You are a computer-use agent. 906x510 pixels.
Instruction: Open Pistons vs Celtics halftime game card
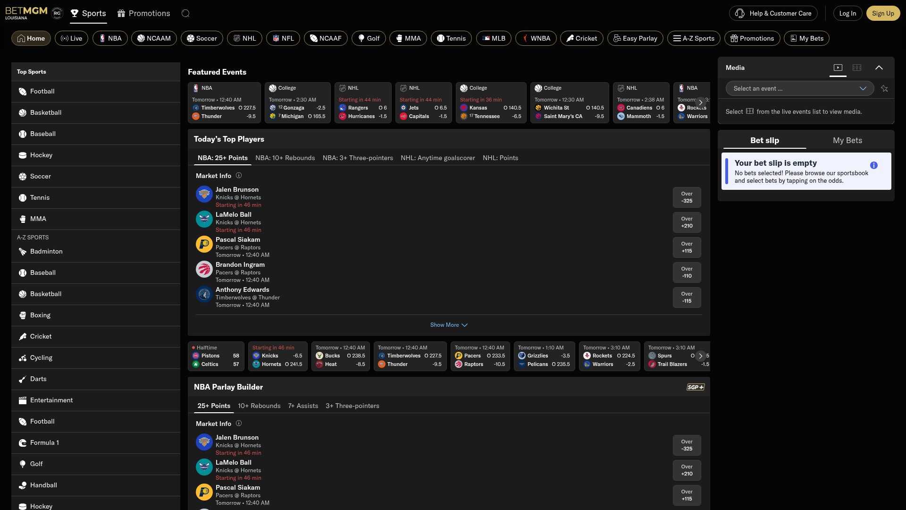click(216, 357)
